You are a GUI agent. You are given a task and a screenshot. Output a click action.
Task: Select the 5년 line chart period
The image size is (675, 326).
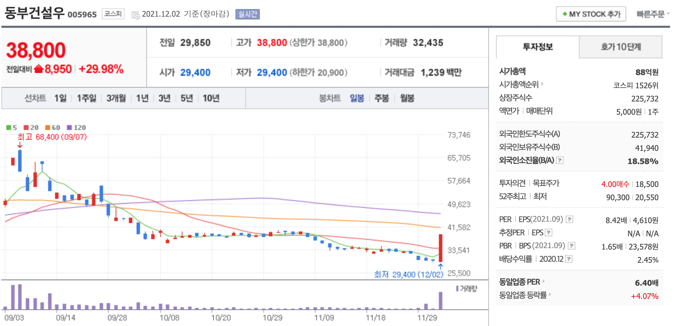click(x=186, y=98)
